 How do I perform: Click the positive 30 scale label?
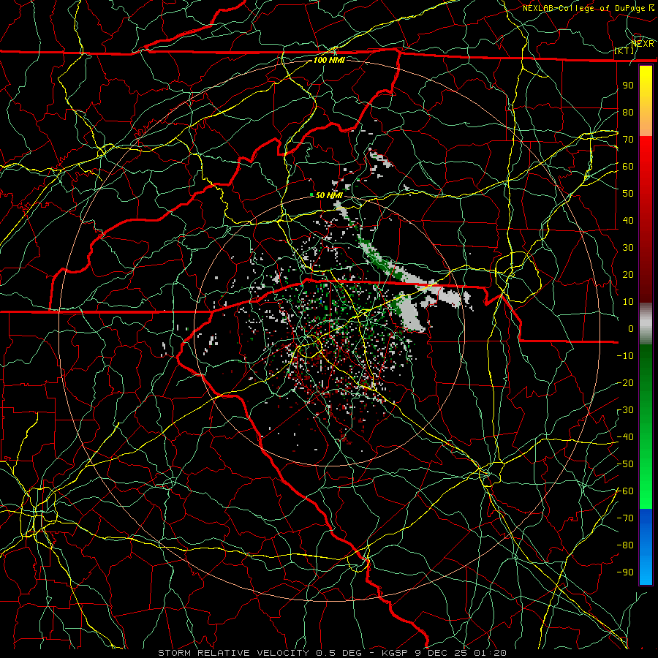(x=628, y=248)
